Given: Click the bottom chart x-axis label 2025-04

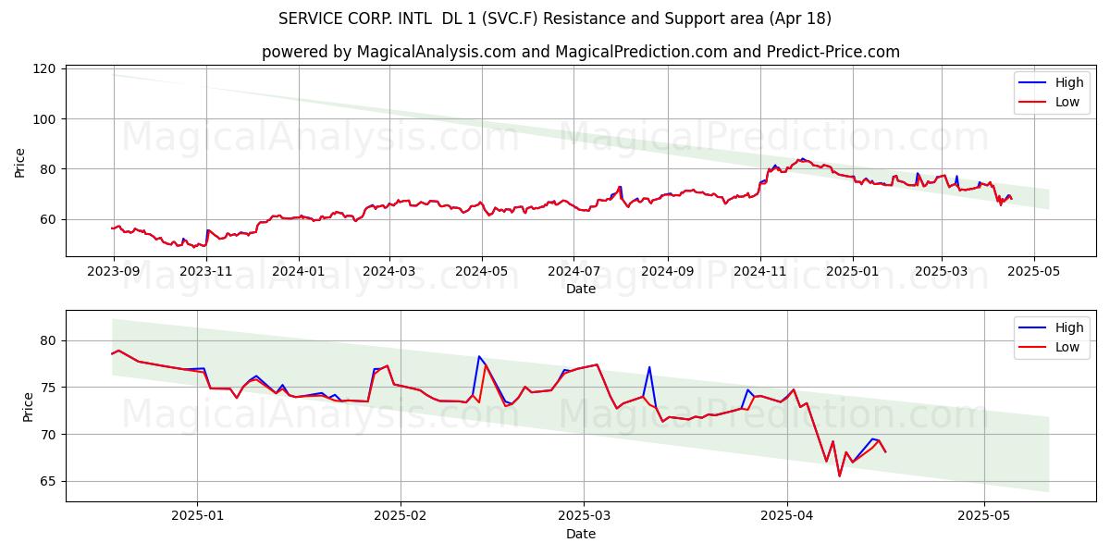Looking at the screenshot, I should pos(787,518).
